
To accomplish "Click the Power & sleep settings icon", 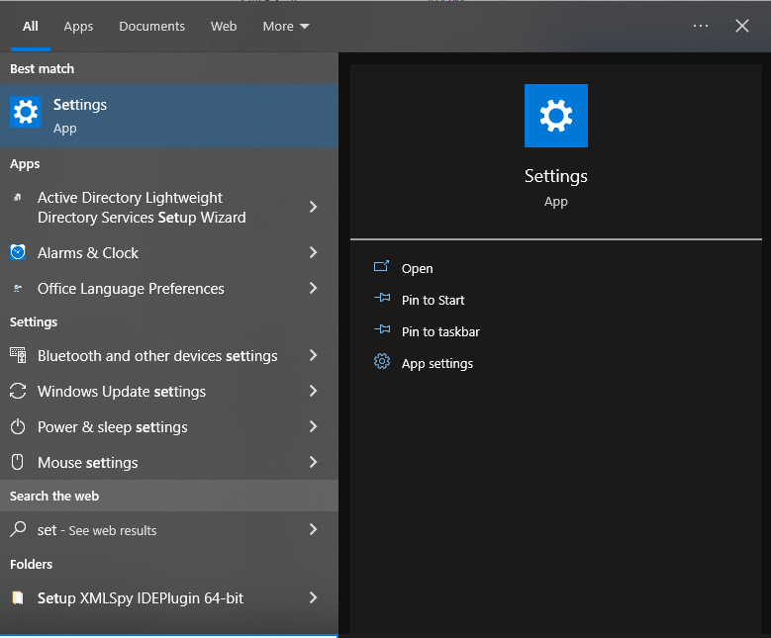I will click(18, 427).
